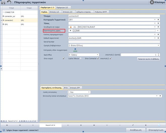Go to first record in bottom navigator
166x133 pixels.
7,125
